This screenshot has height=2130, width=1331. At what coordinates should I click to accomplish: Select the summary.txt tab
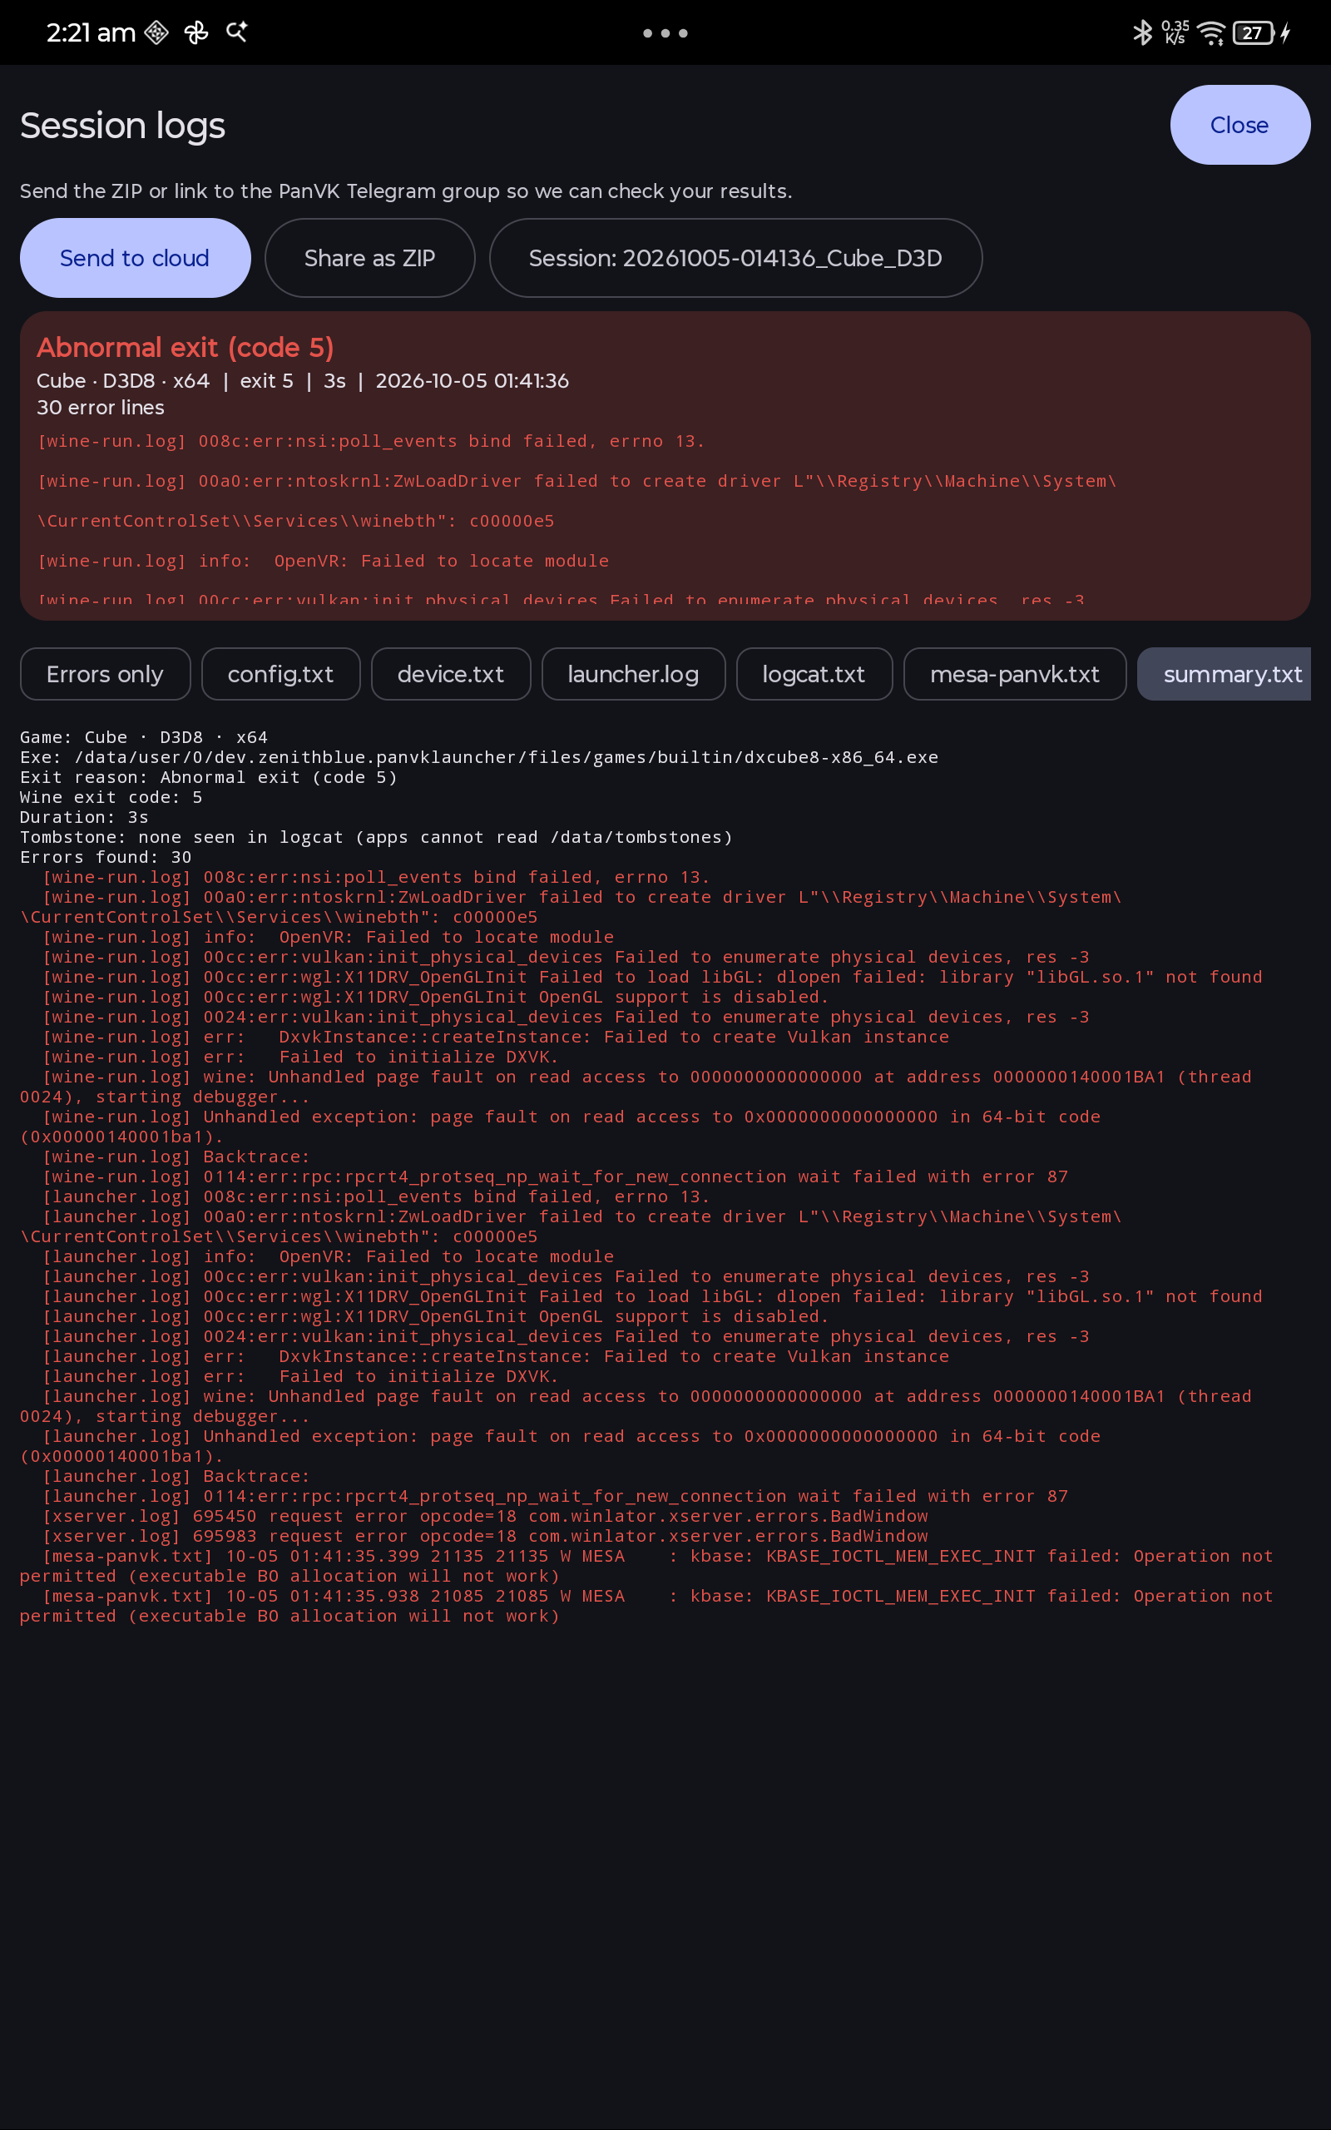(1225, 674)
